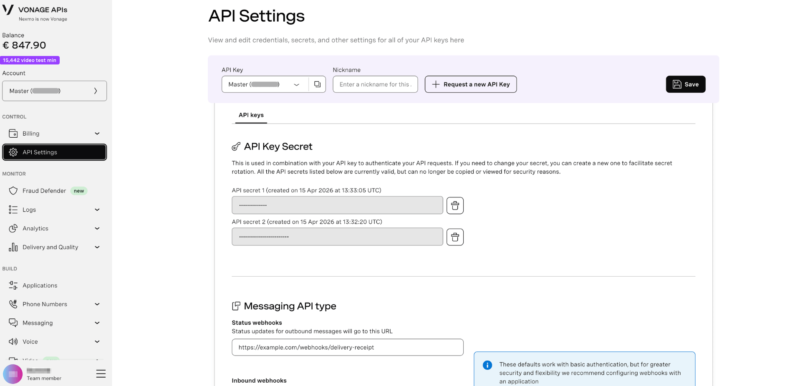Screen dimensions: 800x386
Task: Click the API secret 2 masked field
Action: pos(337,237)
